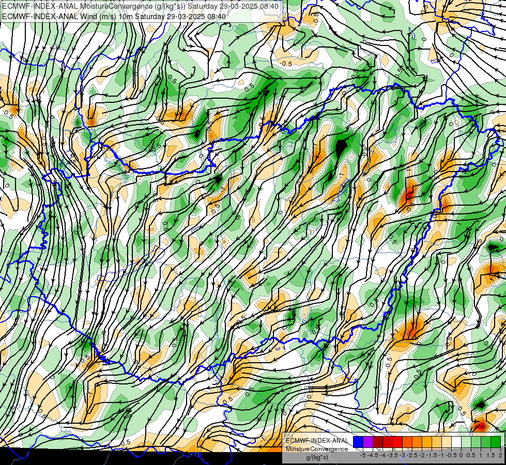506x465 pixels.
Task: Click the 0 tick label on the legend
Action: pyautogui.click(x=461, y=455)
